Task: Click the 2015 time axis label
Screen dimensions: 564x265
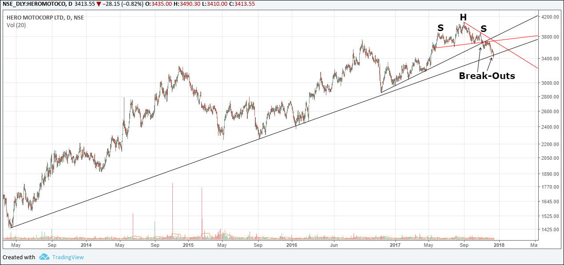Action: click(x=188, y=245)
